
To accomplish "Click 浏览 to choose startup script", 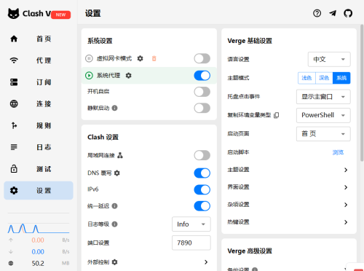I will [338, 152].
